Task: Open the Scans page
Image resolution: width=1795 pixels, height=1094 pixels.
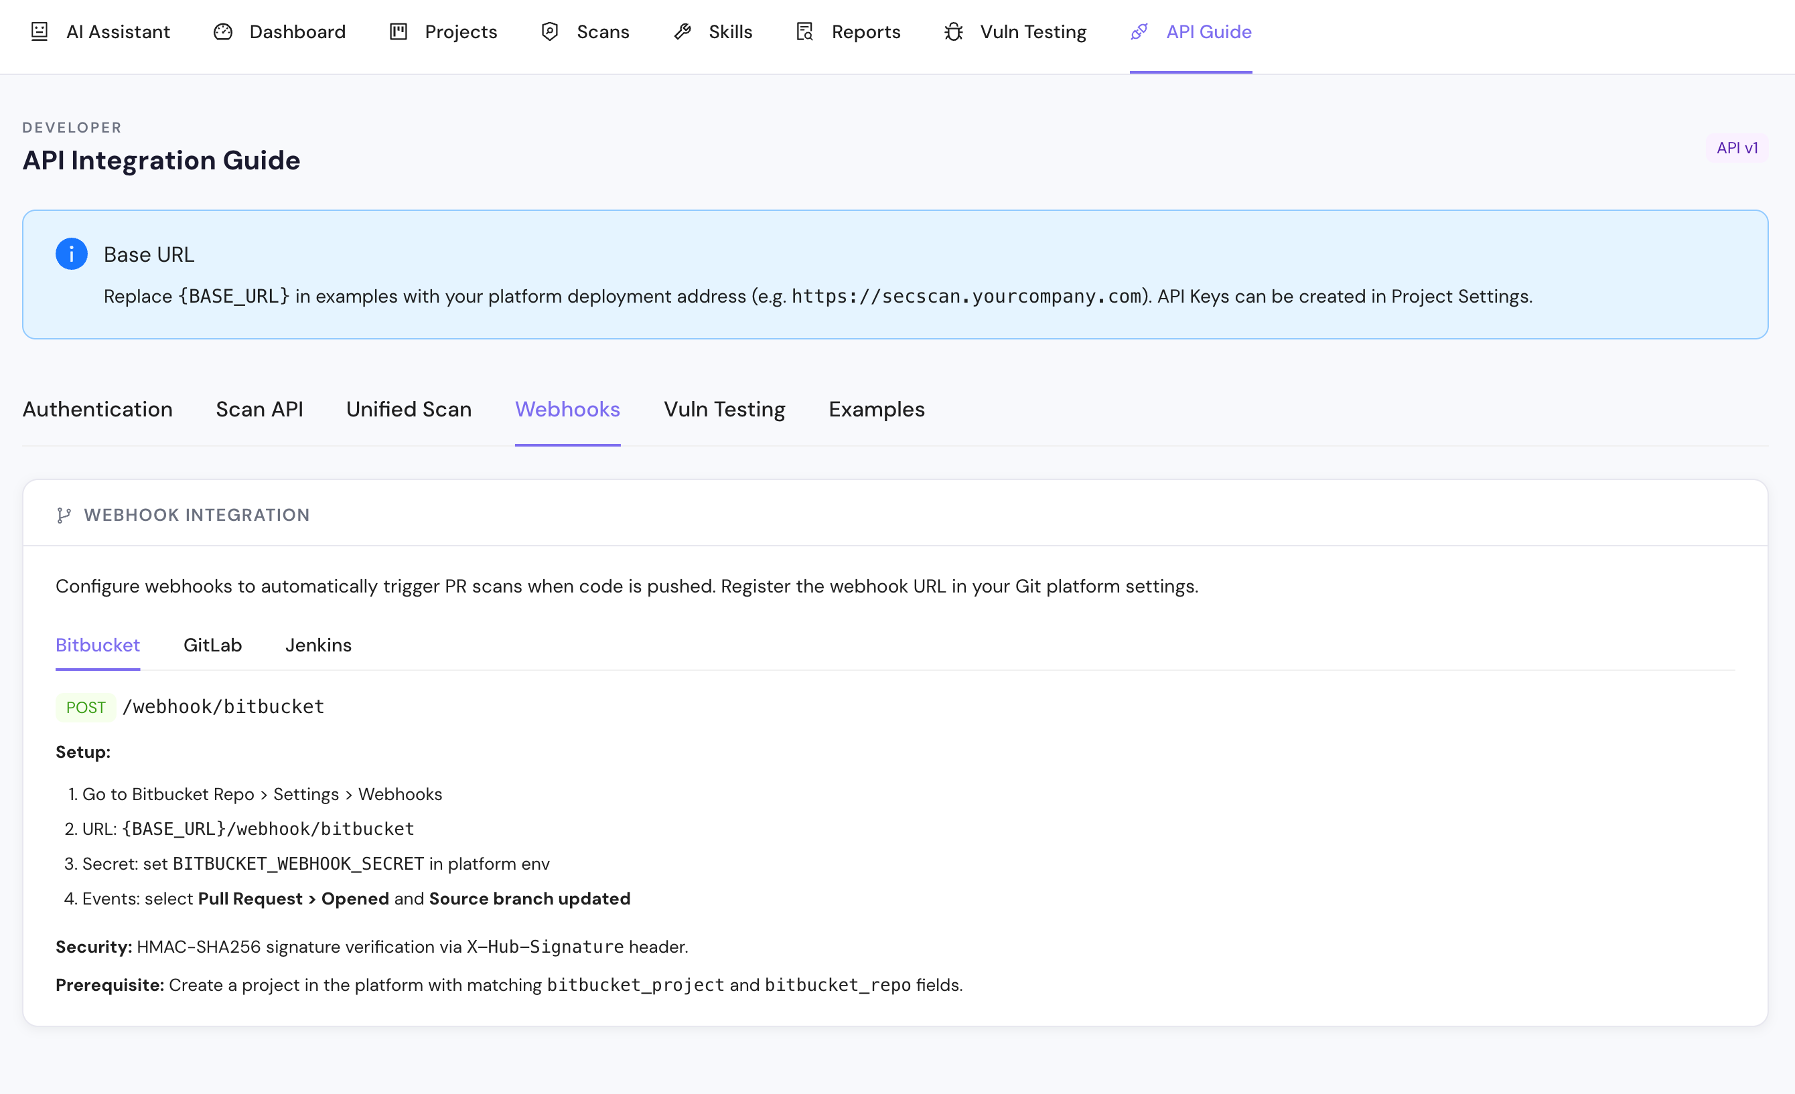Action: tap(585, 31)
